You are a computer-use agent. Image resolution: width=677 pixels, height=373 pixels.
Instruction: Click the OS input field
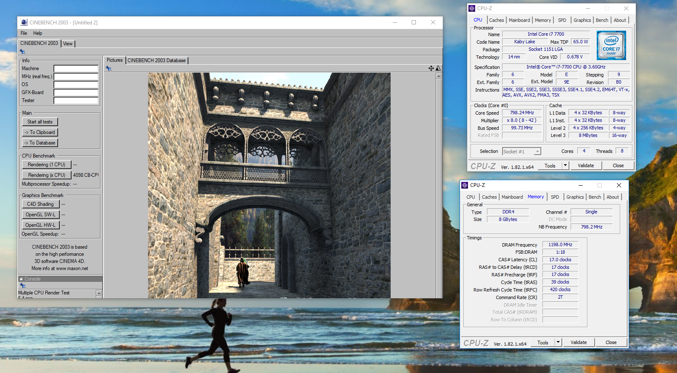tap(76, 84)
